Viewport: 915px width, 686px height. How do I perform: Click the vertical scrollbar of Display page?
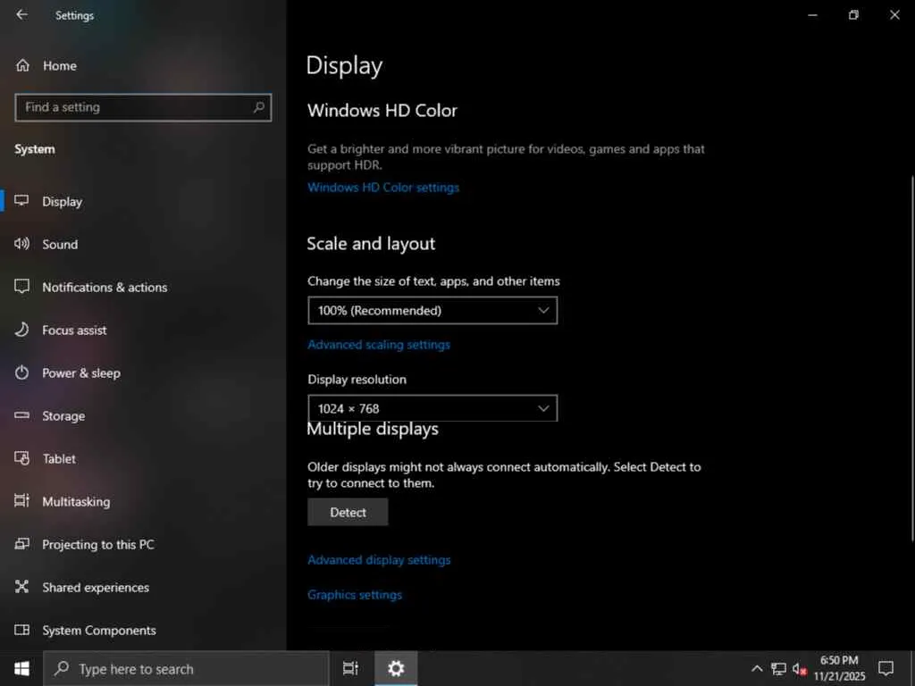[911, 359]
